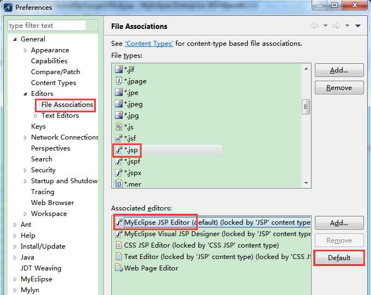Click the type filter text field
The height and width of the screenshot is (295, 371).
pyautogui.click(x=47, y=26)
